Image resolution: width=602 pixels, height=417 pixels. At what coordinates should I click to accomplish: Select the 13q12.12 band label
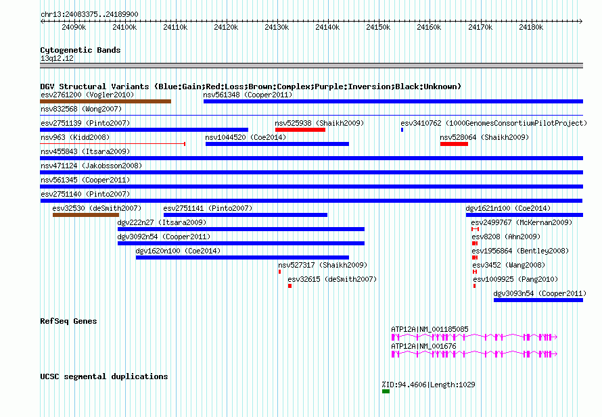pyautogui.click(x=57, y=58)
